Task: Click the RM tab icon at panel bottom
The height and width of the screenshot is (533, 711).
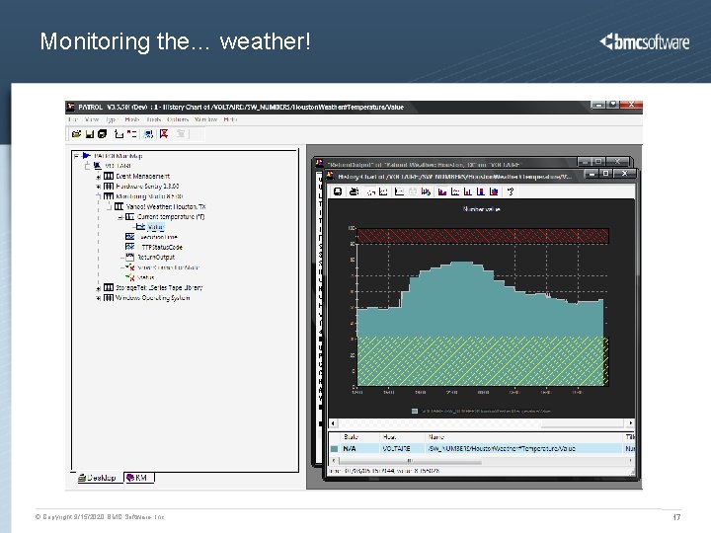Action: coord(130,478)
